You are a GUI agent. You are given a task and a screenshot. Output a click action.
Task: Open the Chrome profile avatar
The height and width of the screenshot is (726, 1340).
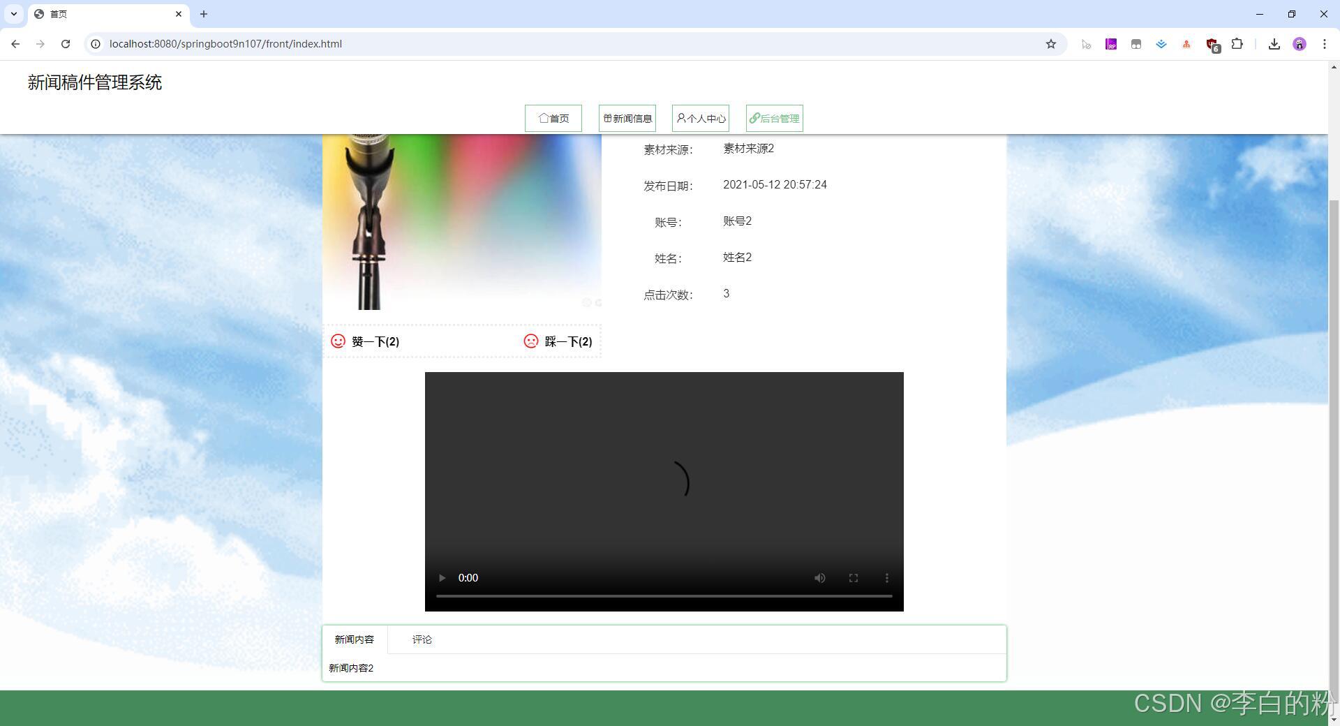1300,44
